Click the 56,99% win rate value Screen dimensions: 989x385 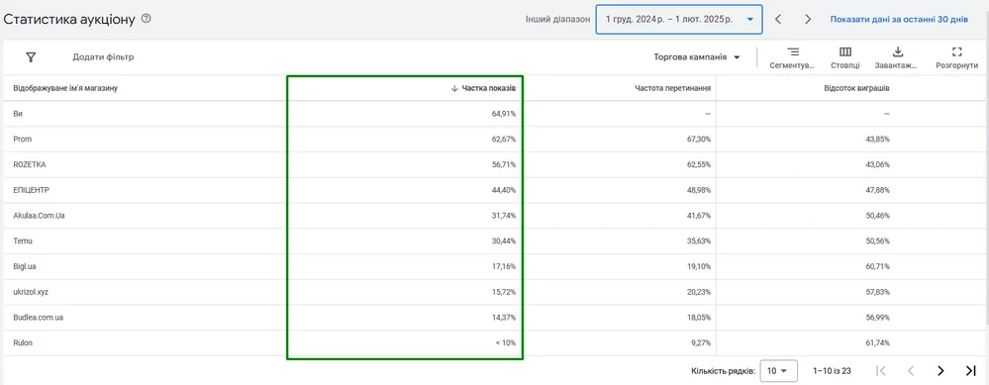tap(877, 318)
